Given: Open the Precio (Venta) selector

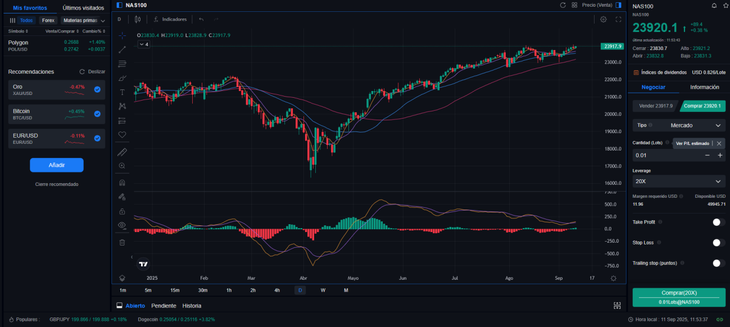Looking at the screenshot, I should click(597, 5).
